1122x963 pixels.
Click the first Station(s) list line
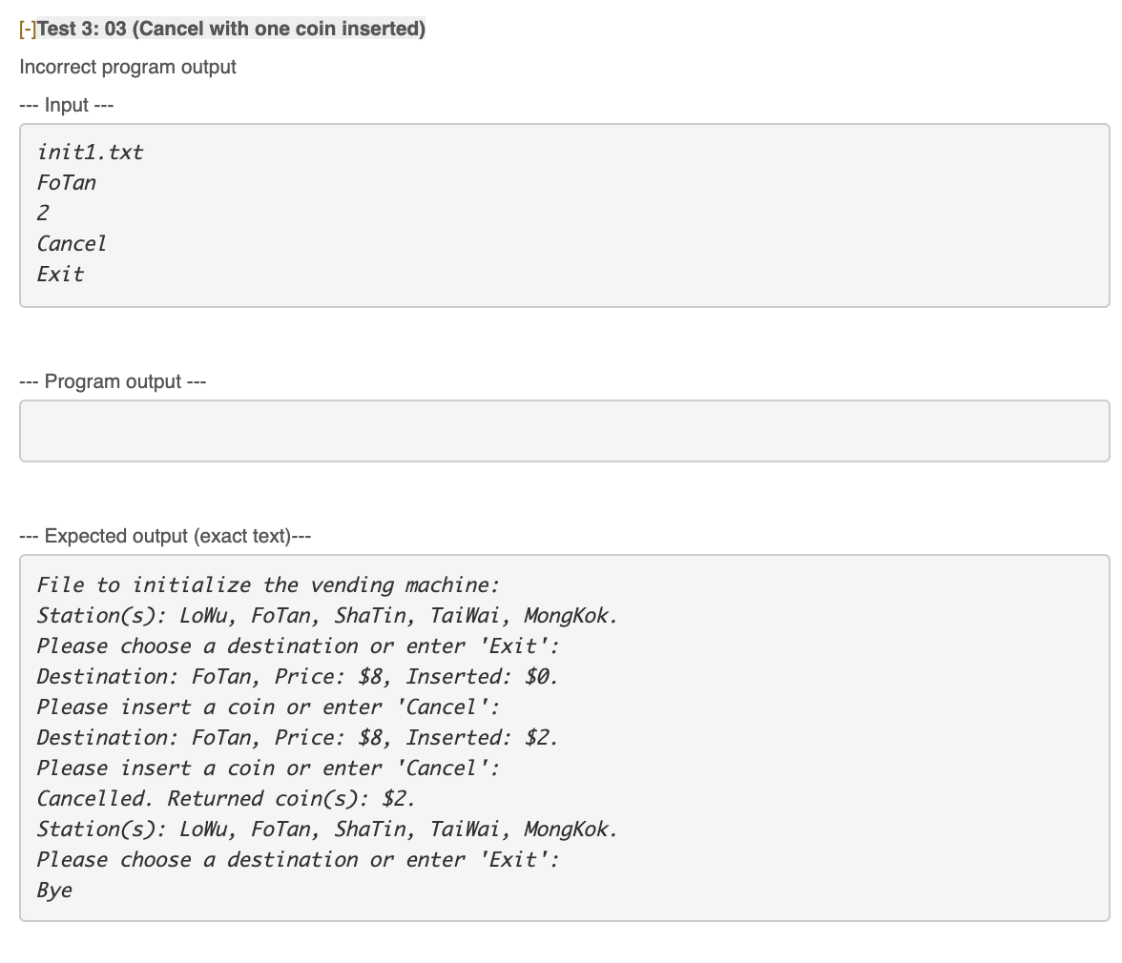tap(327, 616)
